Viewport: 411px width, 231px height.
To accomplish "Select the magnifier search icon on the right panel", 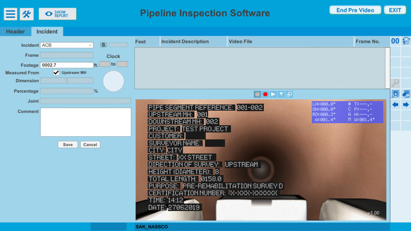I will point(395,83).
